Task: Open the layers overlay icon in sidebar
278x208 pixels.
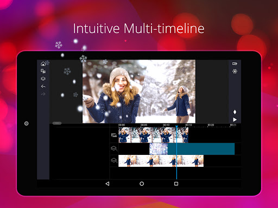Action: pos(43,79)
